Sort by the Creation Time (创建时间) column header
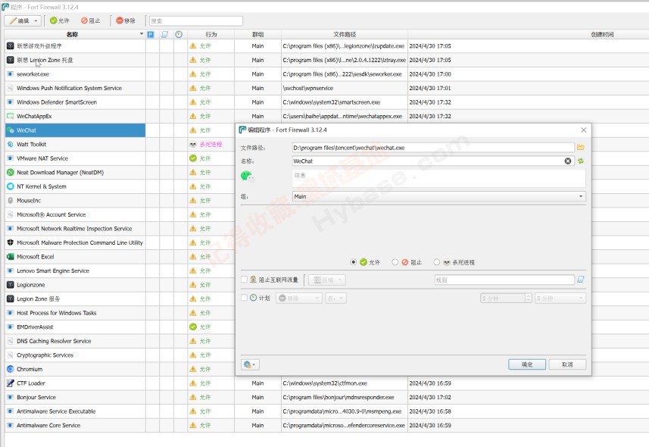This screenshot has width=649, height=447. coord(602,34)
